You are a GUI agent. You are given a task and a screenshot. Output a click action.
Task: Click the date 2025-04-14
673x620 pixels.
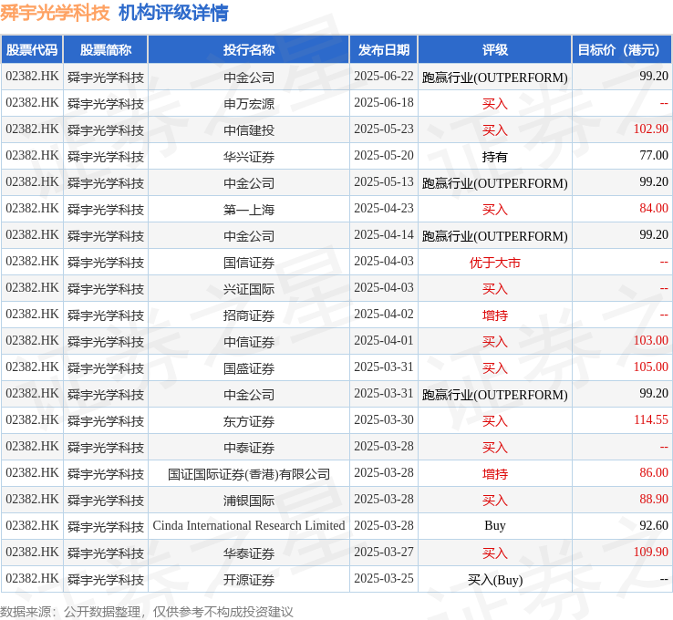coord(384,234)
